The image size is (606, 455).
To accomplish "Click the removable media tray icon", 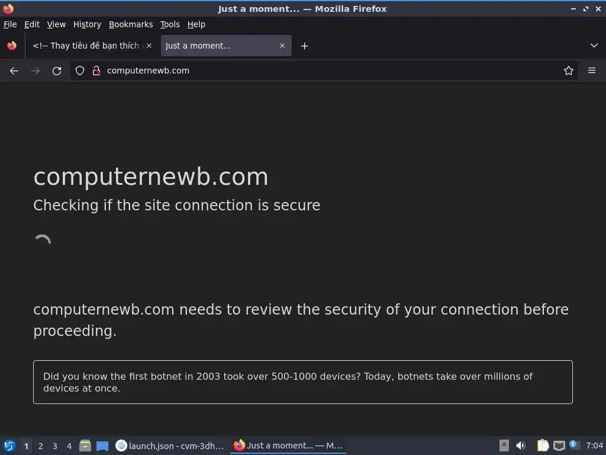I will [x=504, y=446].
